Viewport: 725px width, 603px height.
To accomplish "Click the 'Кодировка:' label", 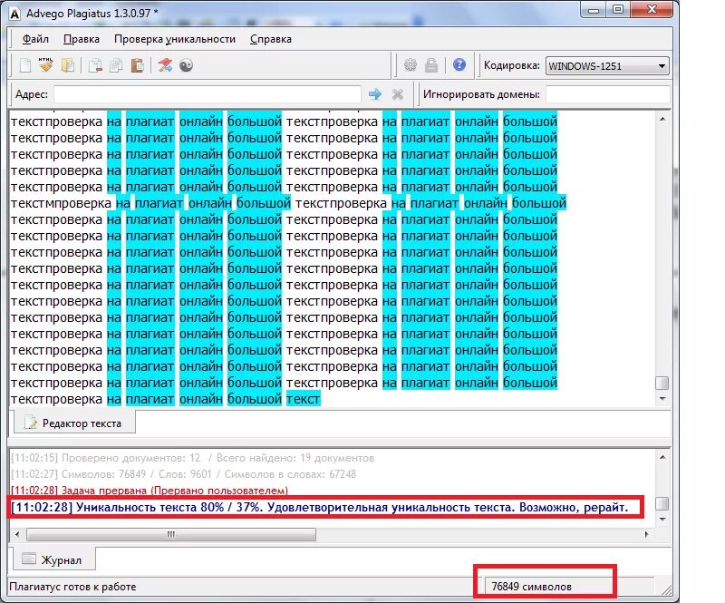I will tap(512, 65).
